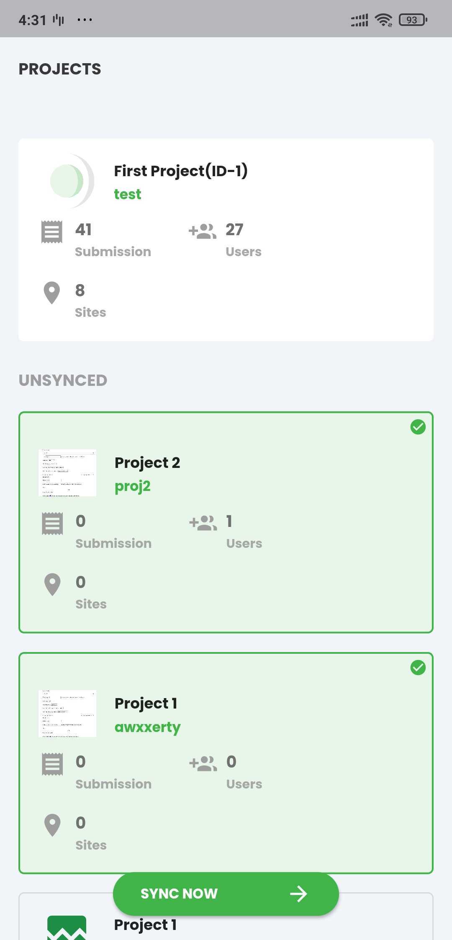This screenshot has height=940, width=452.
Task: Tap the submission icon in Project 2 card
Action: 52,523
